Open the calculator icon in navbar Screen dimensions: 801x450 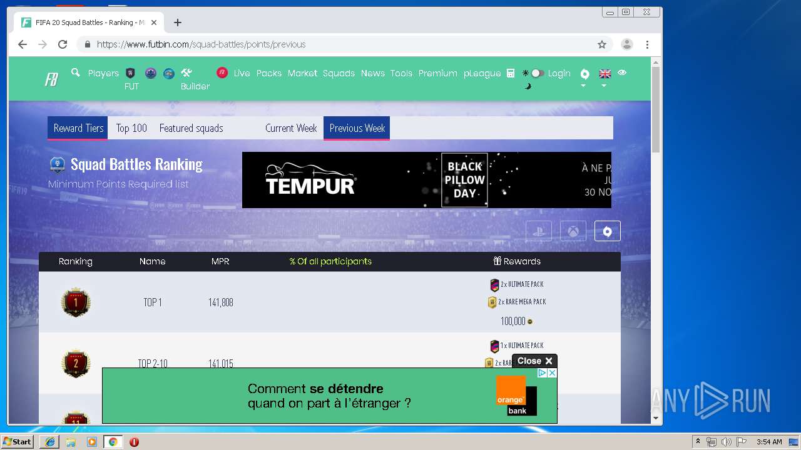[x=511, y=73]
